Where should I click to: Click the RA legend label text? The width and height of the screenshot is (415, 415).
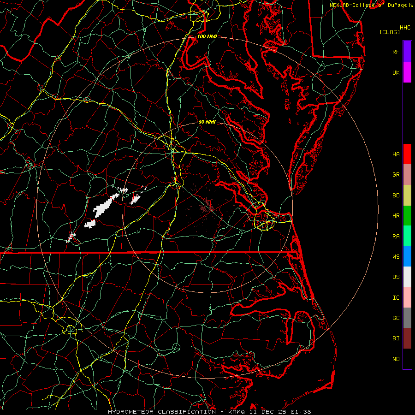[396, 237]
